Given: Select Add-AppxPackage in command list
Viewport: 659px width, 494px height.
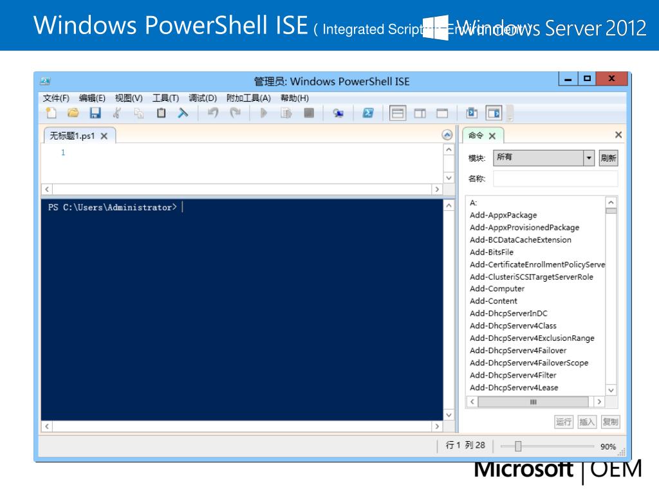Looking at the screenshot, I should (x=503, y=215).
